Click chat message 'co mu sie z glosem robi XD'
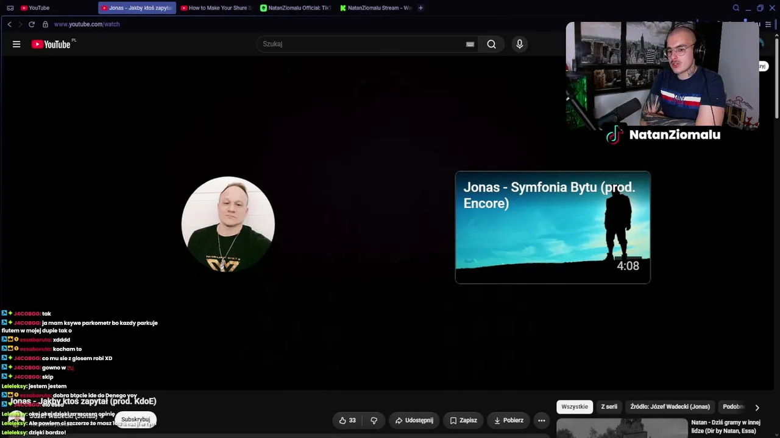This screenshot has width=780, height=438. 77,358
